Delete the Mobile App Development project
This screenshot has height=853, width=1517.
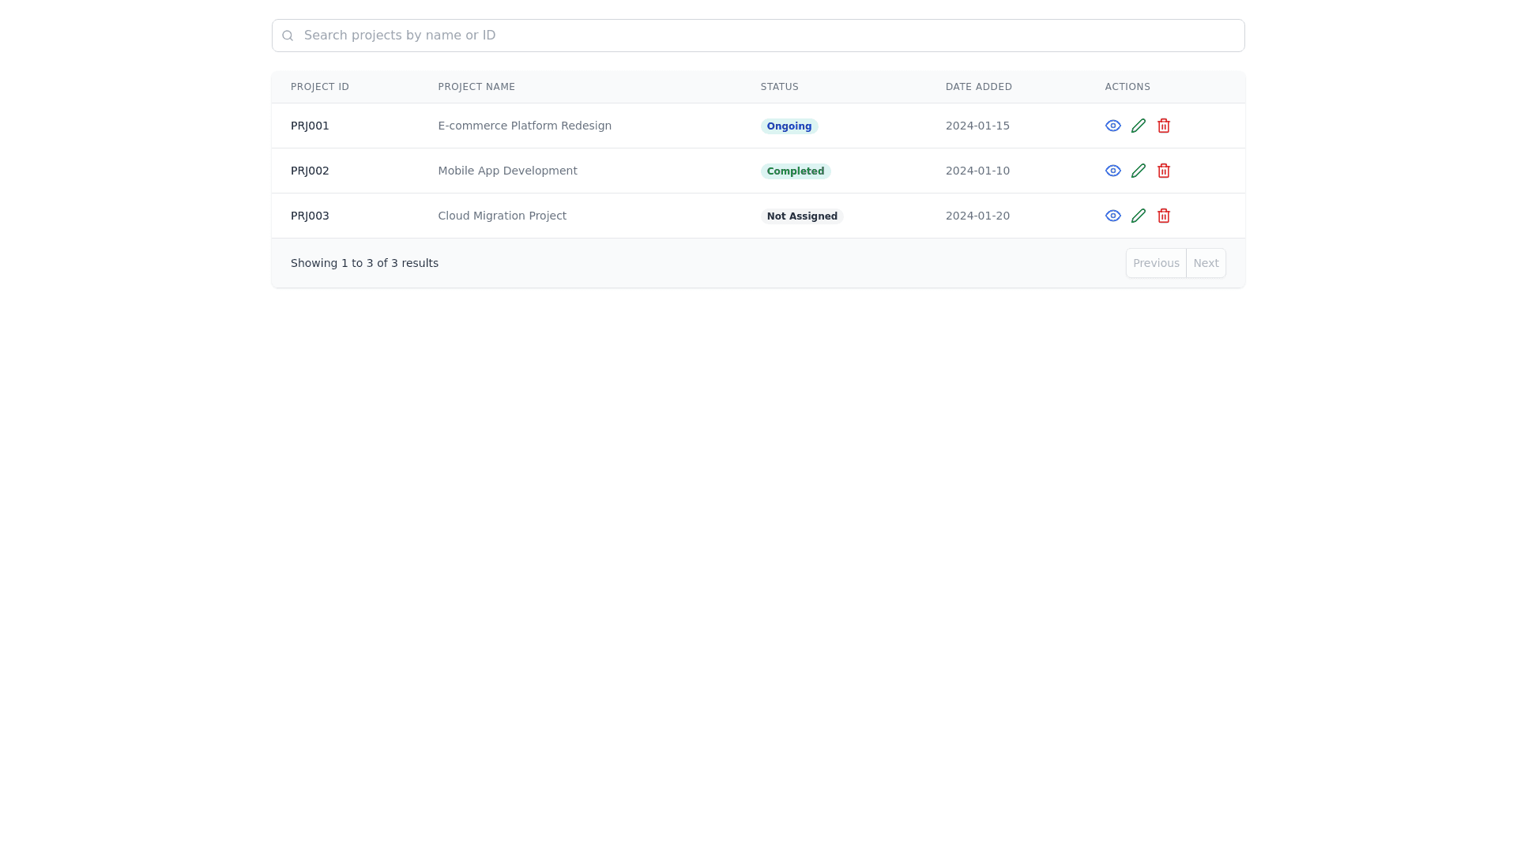(x=1163, y=171)
